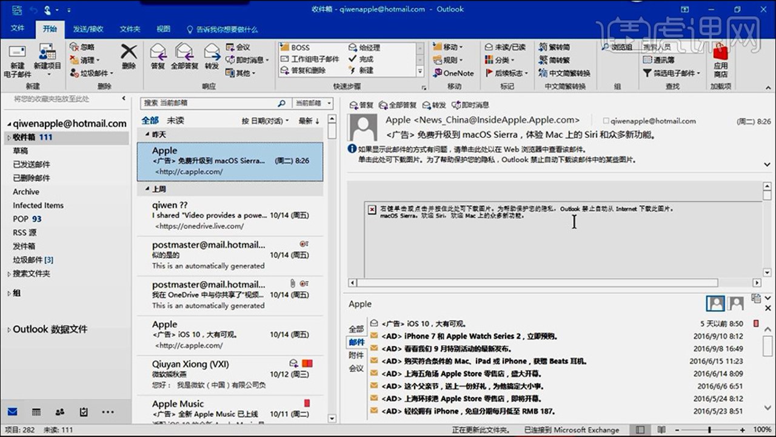Click the 未读/已读 envelope icon
Viewport: 776px width, 437px height.
(x=489, y=47)
